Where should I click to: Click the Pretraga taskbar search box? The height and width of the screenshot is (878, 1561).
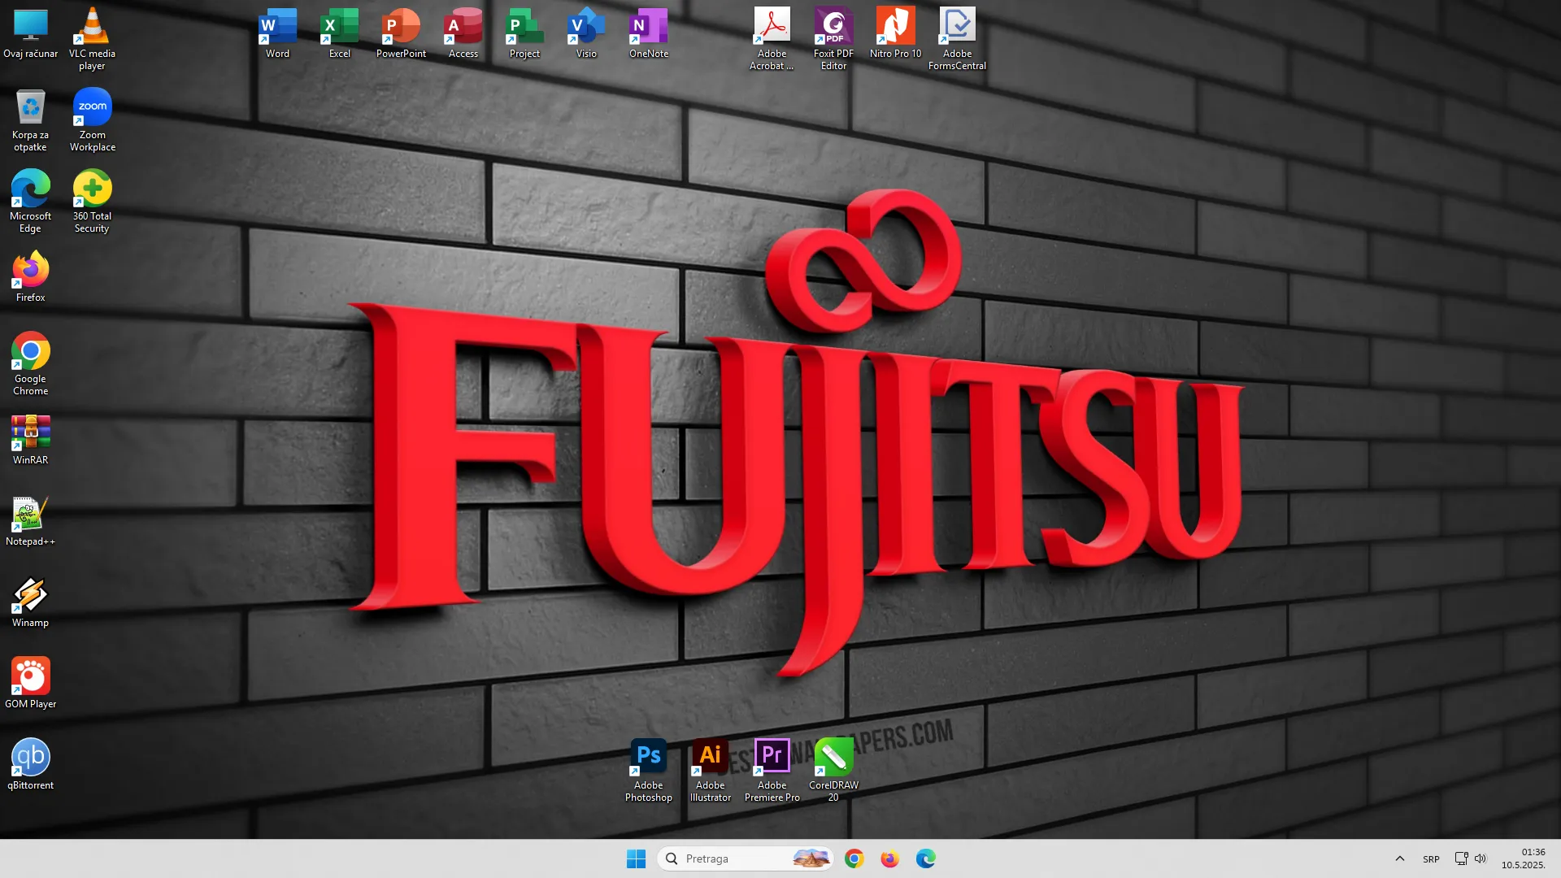(x=746, y=858)
